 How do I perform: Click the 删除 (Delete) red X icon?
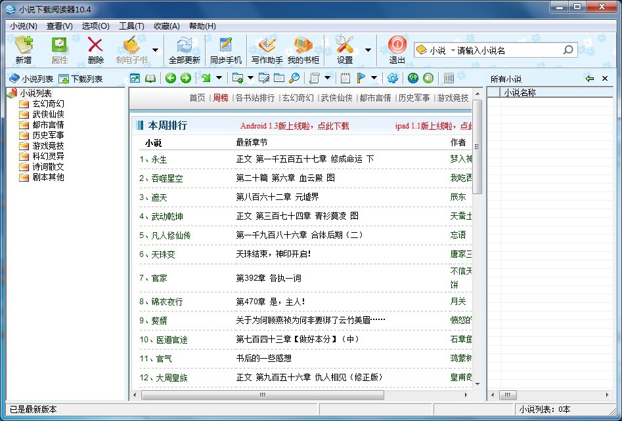click(95, 50)
